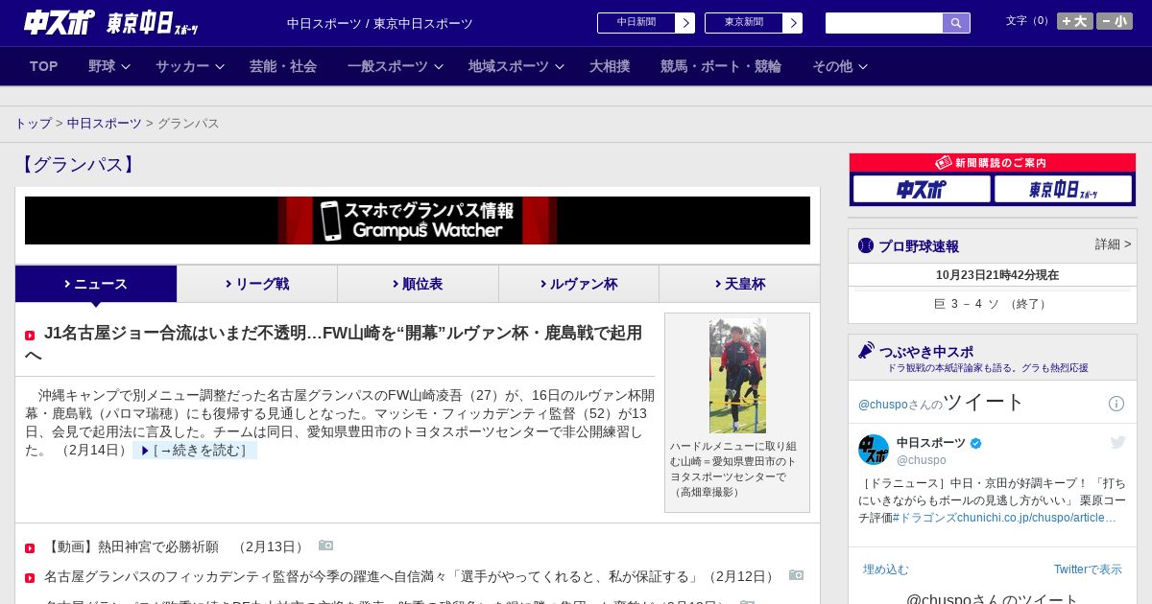Viewport: 1152px width, 604px height.
Task: Open the 芸能・社会 menu item
Action: [283, 66]
